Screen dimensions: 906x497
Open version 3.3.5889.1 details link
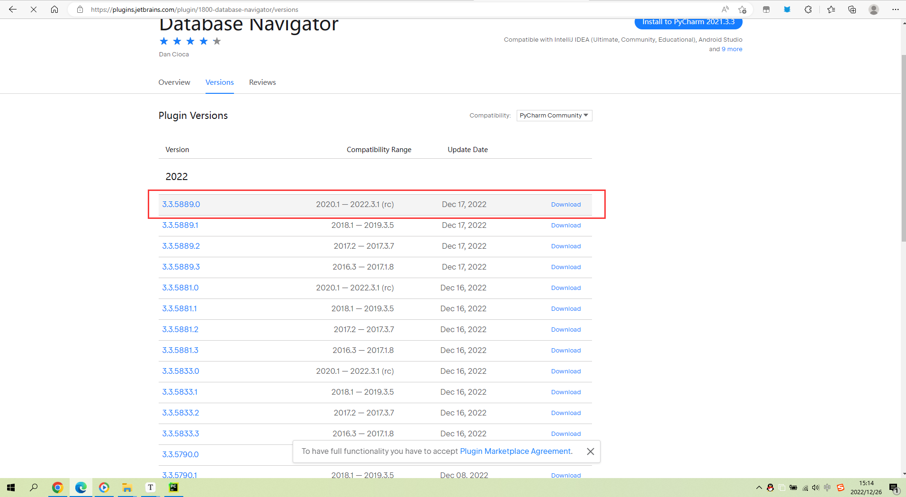click(x=180, y=225)
